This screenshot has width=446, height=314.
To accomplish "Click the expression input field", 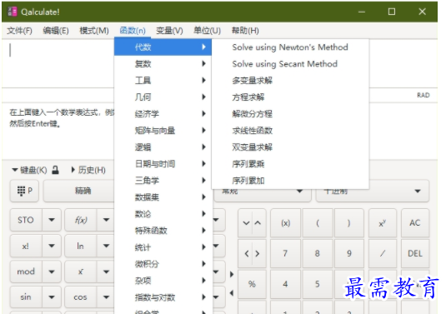I will click(58, 63).
